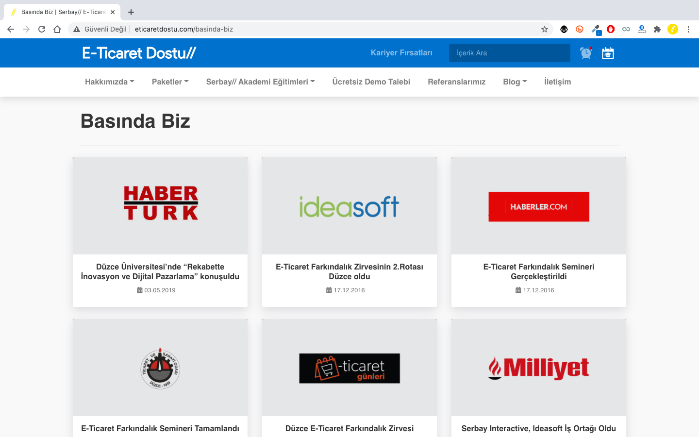Open the ideasoft logo thumbnail
Screen dimensions: 699x437
coord(349,206)
